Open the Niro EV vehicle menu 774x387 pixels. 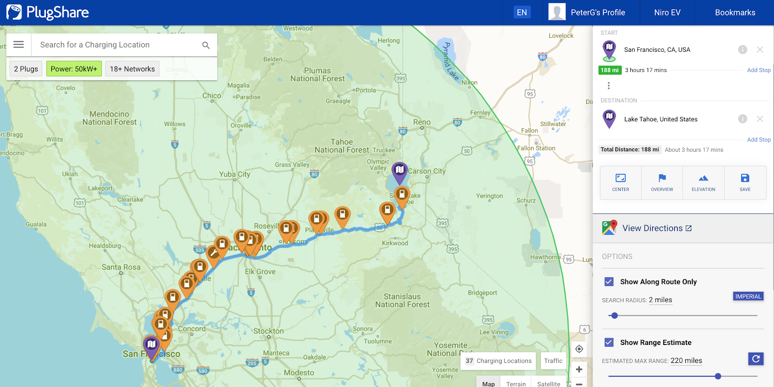pos(667,13)
